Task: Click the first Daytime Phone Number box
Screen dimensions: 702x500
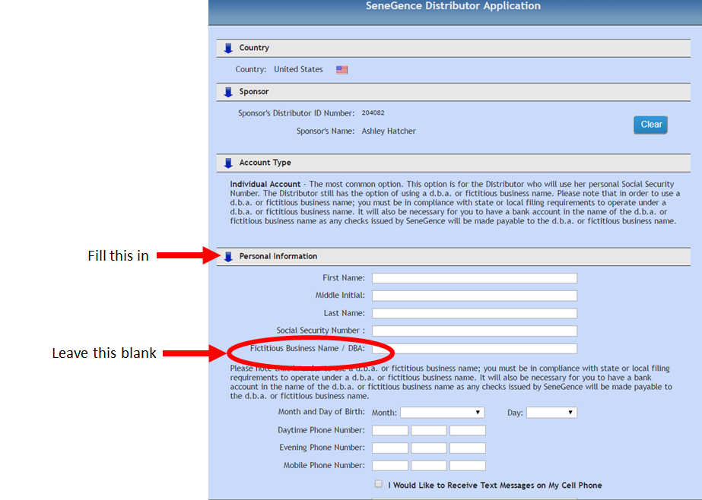Action: point(390,430)
